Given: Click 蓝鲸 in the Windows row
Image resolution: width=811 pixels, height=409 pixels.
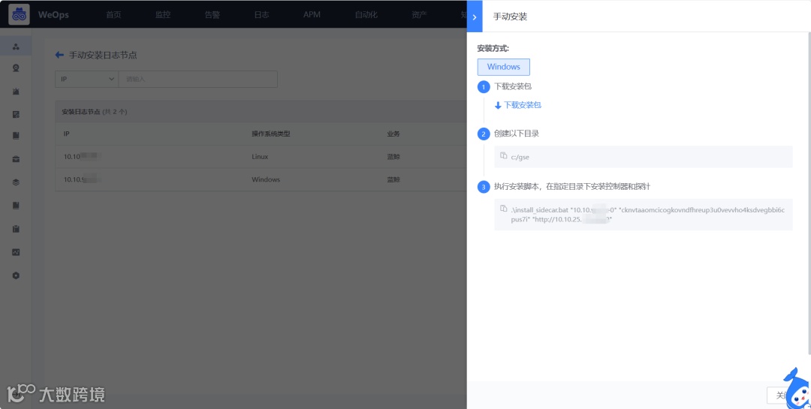Looking at the screenshot, I should click(x=393, y=179).
